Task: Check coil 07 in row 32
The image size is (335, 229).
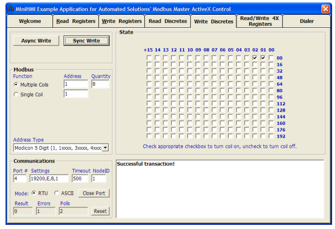Action: (x=214, y=71)
